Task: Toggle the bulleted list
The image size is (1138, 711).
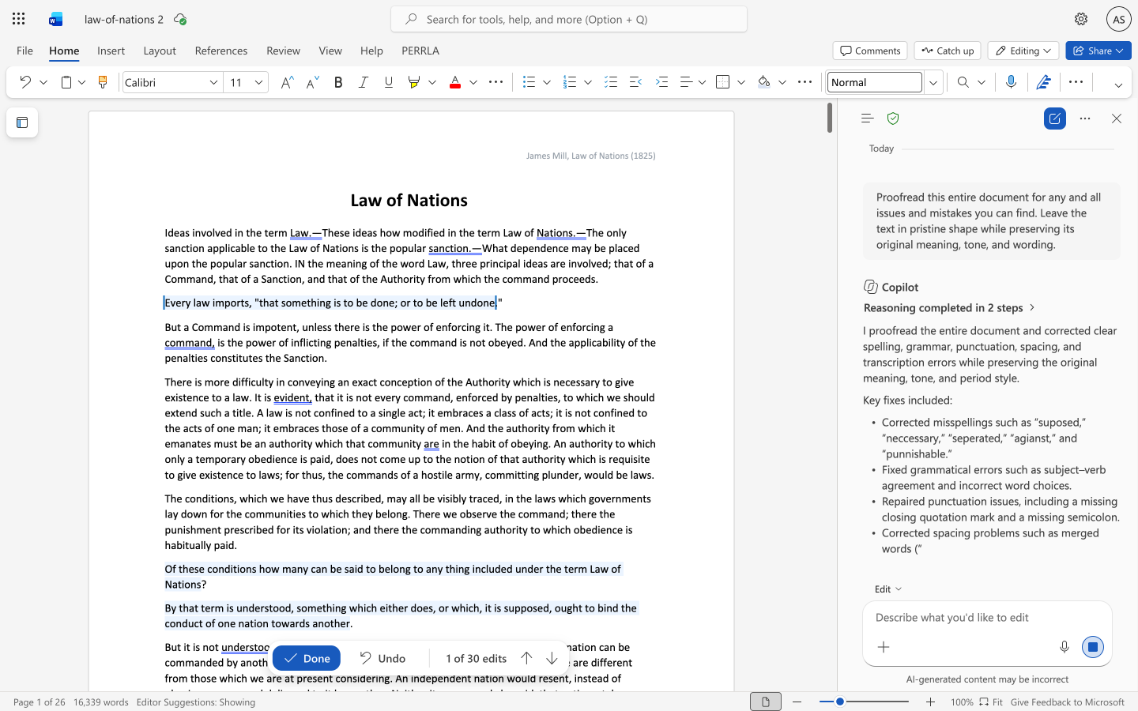Action: 529,82
